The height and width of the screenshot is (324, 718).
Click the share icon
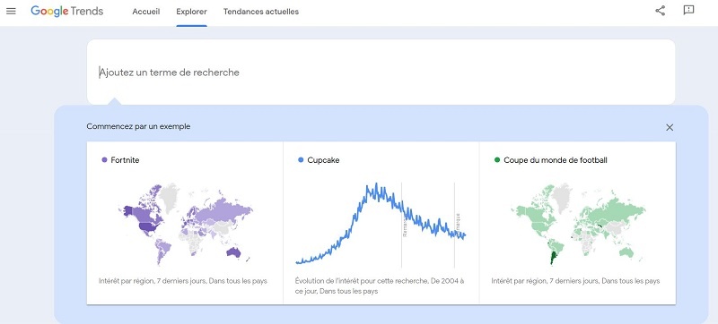pyautogui.click(x=660, y=11)
